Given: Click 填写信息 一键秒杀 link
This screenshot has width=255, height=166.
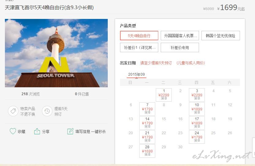Looking at the screenshot, I should coord(90,132).
